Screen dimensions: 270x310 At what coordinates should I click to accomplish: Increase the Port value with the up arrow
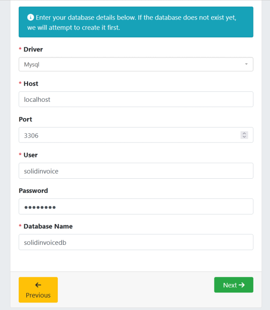click(244, 133)
